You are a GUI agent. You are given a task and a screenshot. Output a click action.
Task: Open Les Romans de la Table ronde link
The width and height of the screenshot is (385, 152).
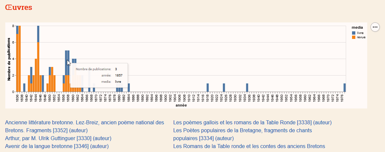249,146
